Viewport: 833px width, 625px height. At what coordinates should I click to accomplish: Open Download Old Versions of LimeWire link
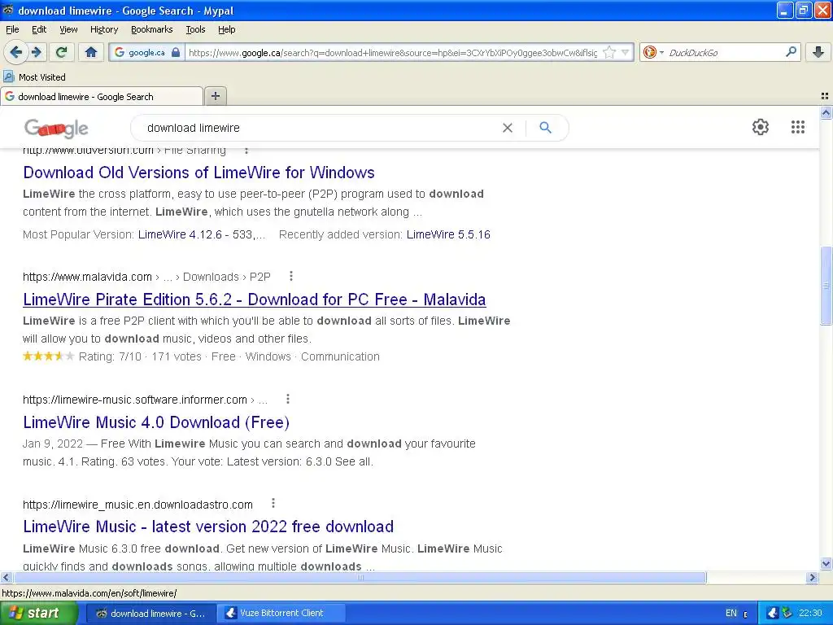[198, 173]
